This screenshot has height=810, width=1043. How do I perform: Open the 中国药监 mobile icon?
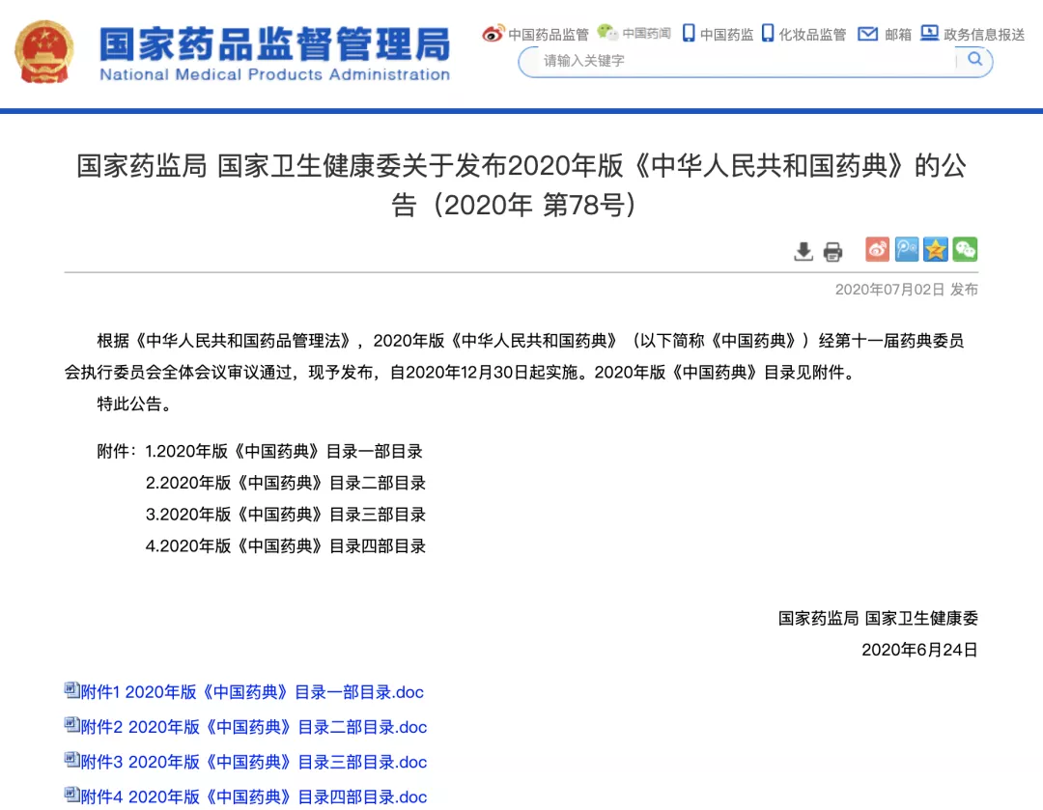690,33
